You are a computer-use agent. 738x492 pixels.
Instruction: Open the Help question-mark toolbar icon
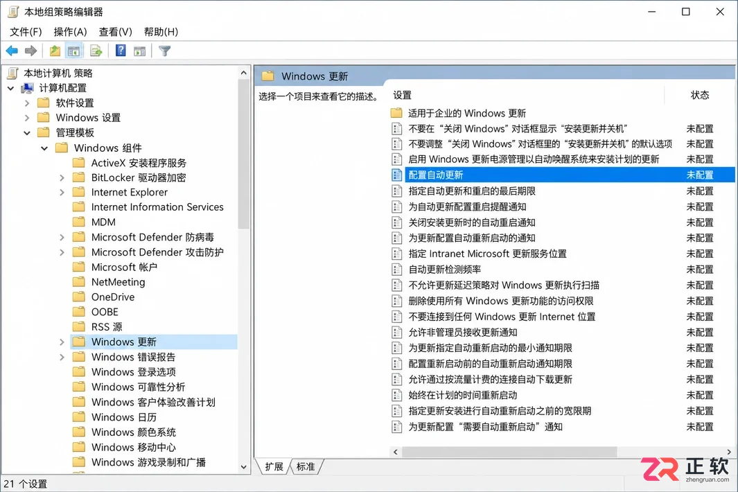121,51
